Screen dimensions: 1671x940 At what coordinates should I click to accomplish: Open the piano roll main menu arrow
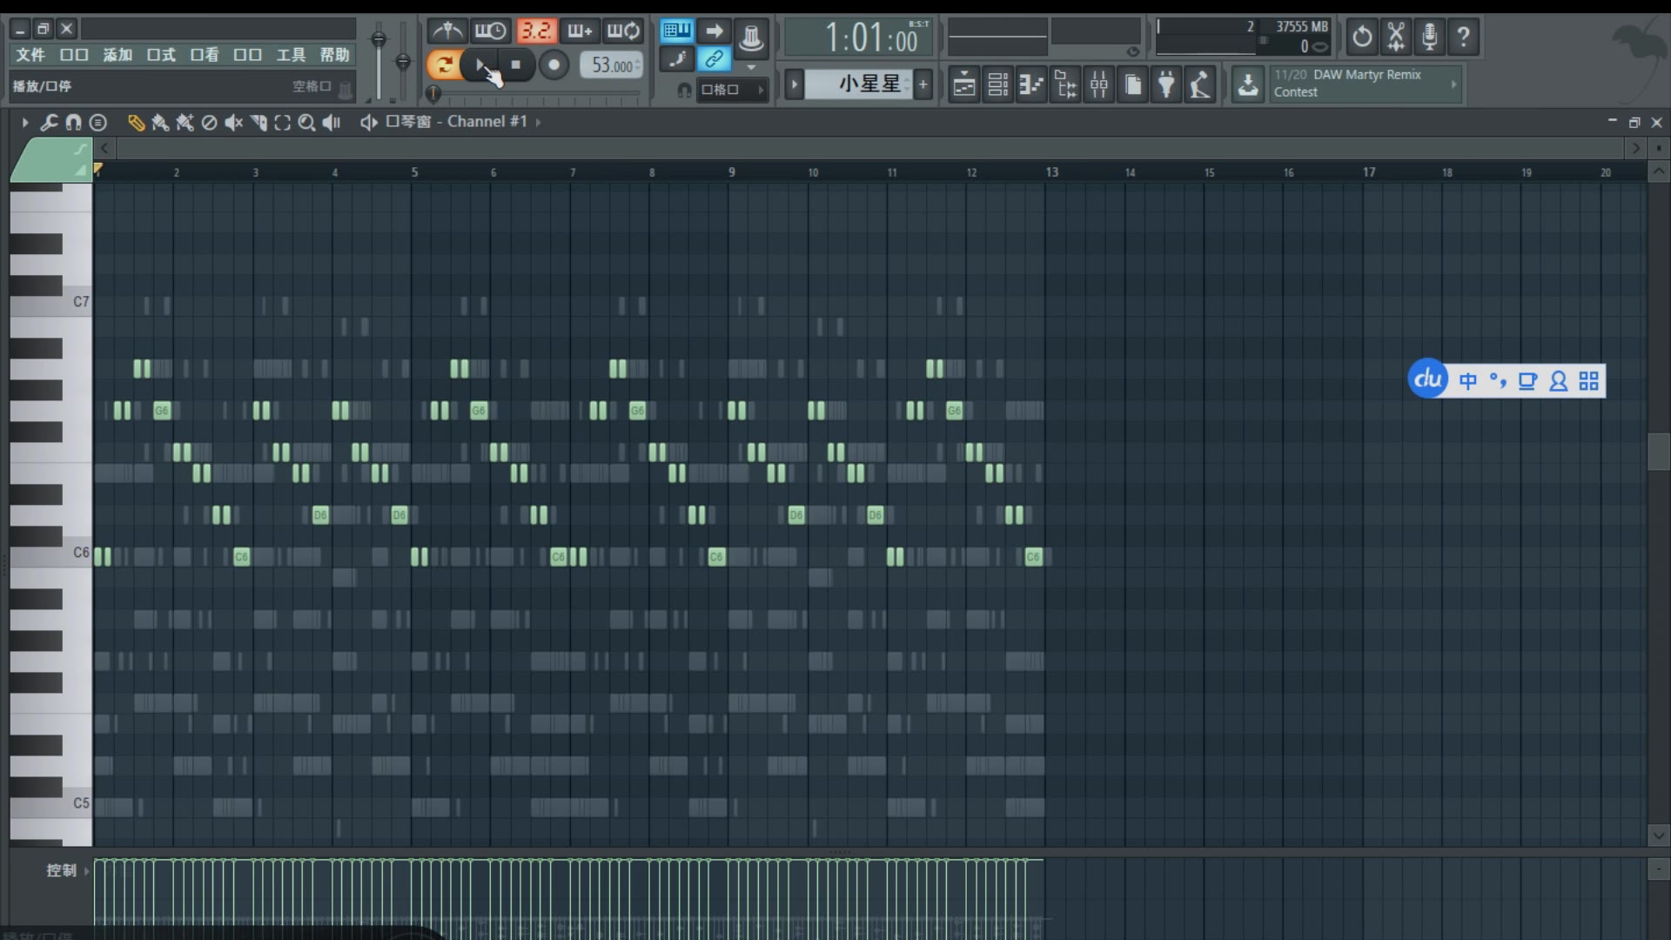pyautogui.click(x=24, y=123)
